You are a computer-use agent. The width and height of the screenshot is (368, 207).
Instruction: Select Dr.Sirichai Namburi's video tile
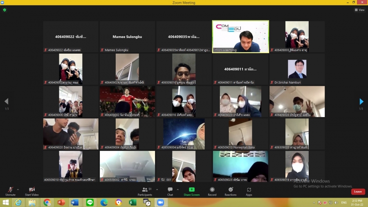pyautogui.click(x=297, y=69)
